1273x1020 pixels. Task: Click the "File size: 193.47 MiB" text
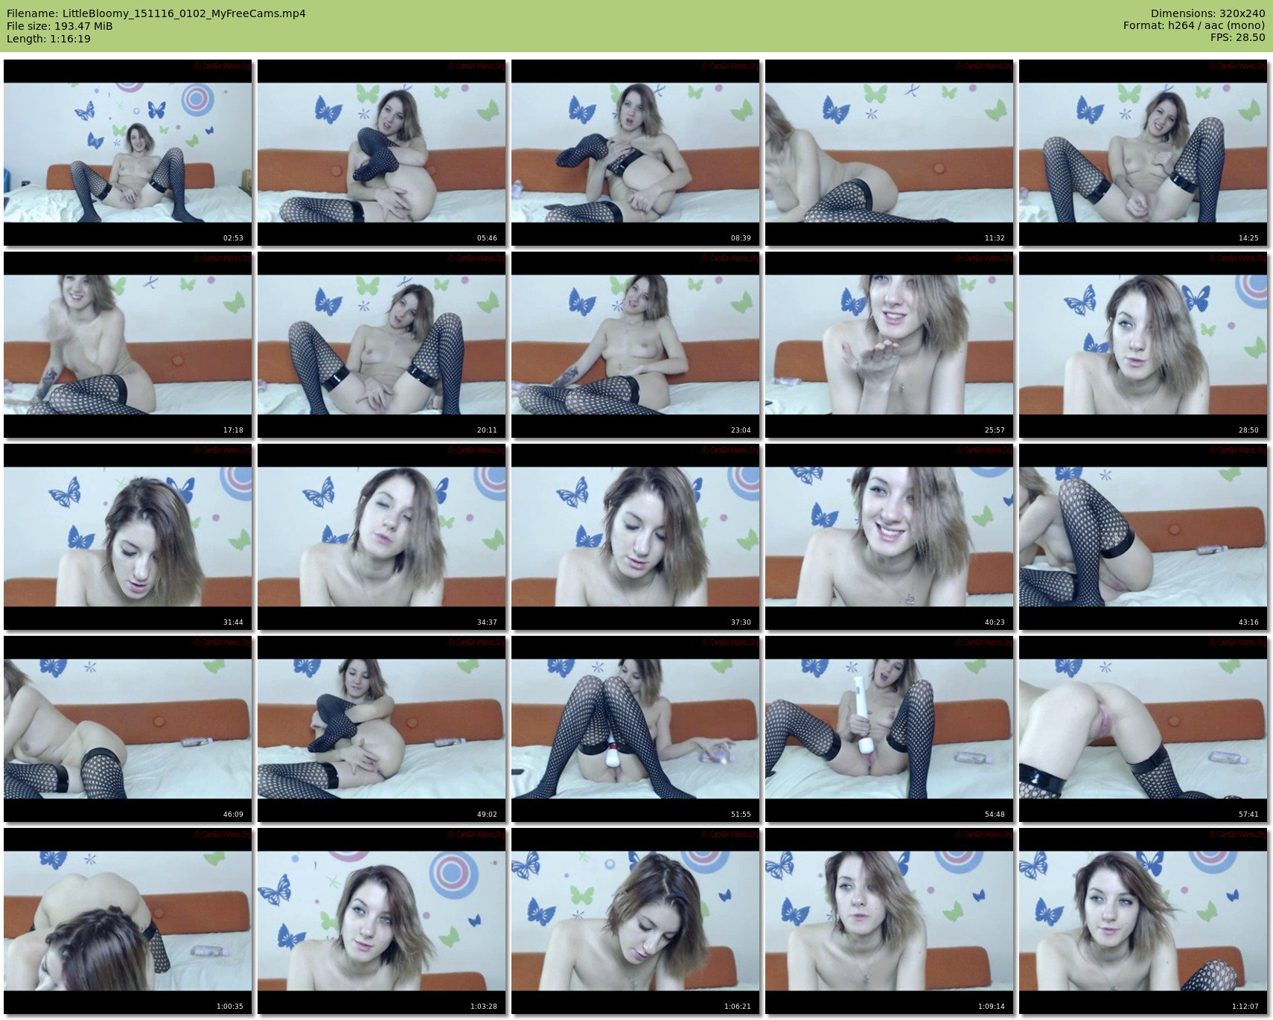pyautogui.click(x=60, y=26)
